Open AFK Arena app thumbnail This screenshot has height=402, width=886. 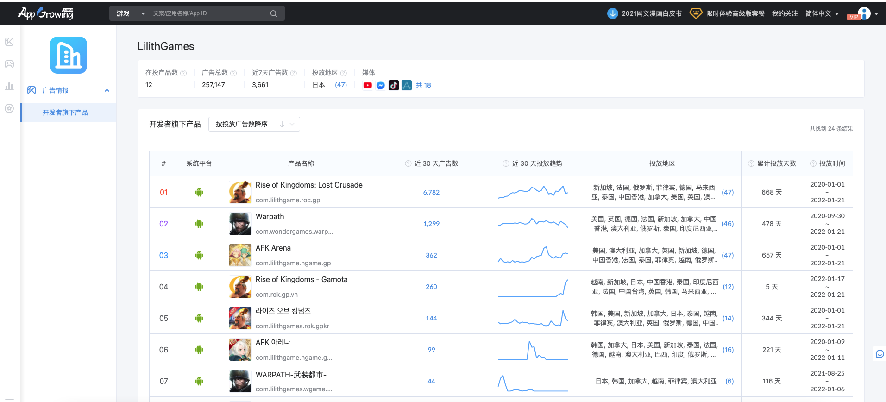(x=240, y=255)
